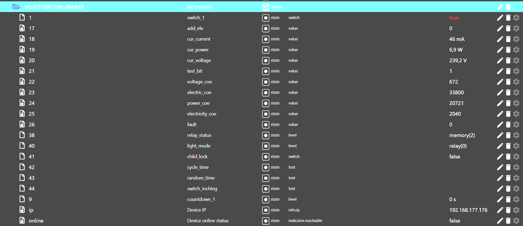The height and width of the screenshot is (226, 523).
Task: Open settings gear for power_coe
Action: 516,103
